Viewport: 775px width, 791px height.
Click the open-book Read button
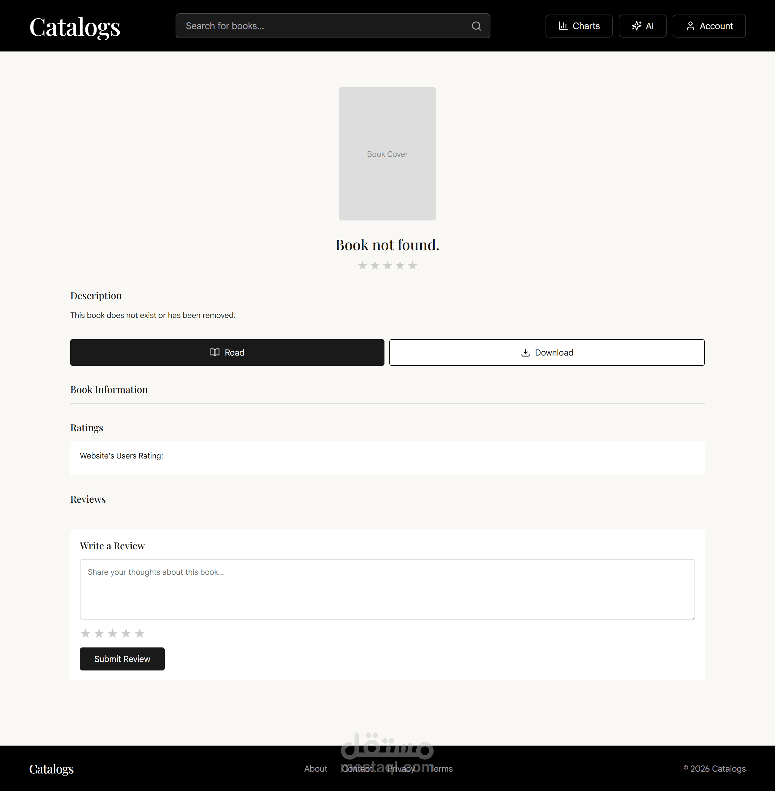[227, 352]
